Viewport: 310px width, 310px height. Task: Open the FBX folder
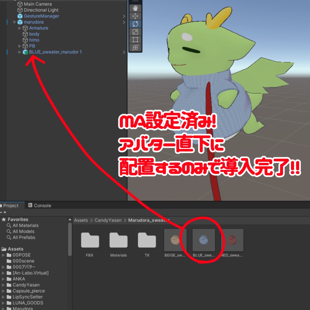[90, 240]
